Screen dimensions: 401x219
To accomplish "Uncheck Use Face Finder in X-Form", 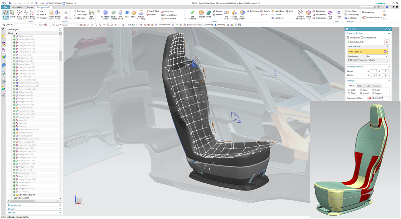I will point(362,38).
